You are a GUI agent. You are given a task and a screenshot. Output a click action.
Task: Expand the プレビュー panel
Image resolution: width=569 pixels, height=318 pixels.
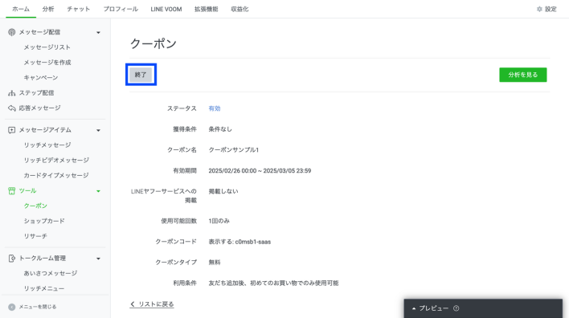click(x=483, y=308)
